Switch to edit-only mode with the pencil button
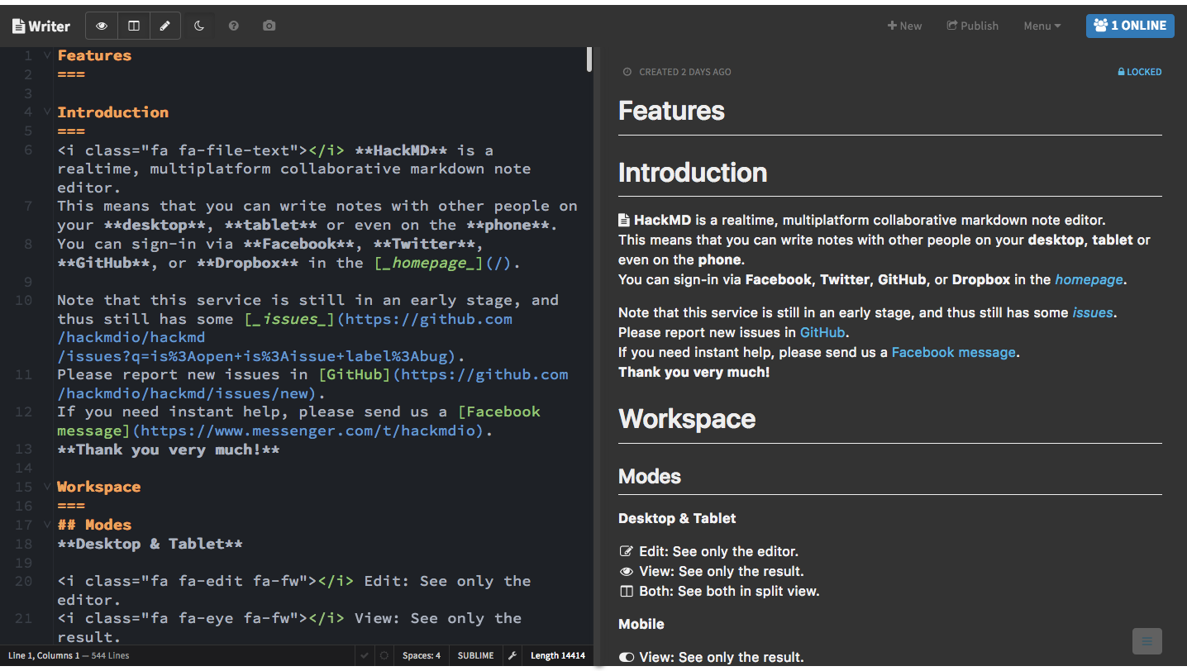The image size is (1187, 671). (x=165, y=26)
